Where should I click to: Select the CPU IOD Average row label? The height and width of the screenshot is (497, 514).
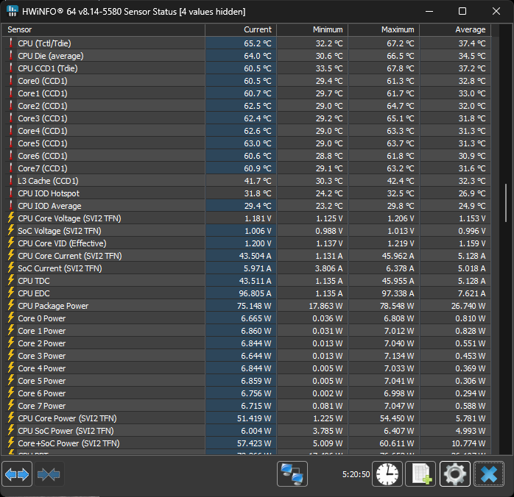(x=49, y=206)
